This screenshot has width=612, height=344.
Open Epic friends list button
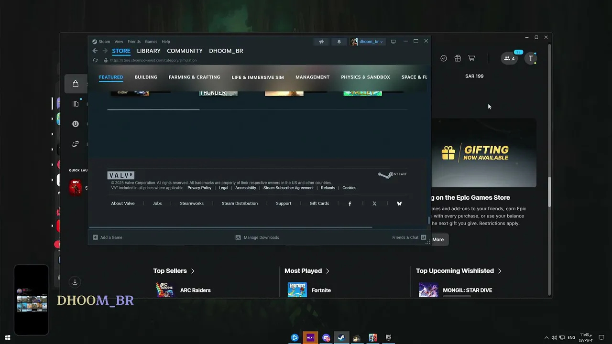point(510,58)
